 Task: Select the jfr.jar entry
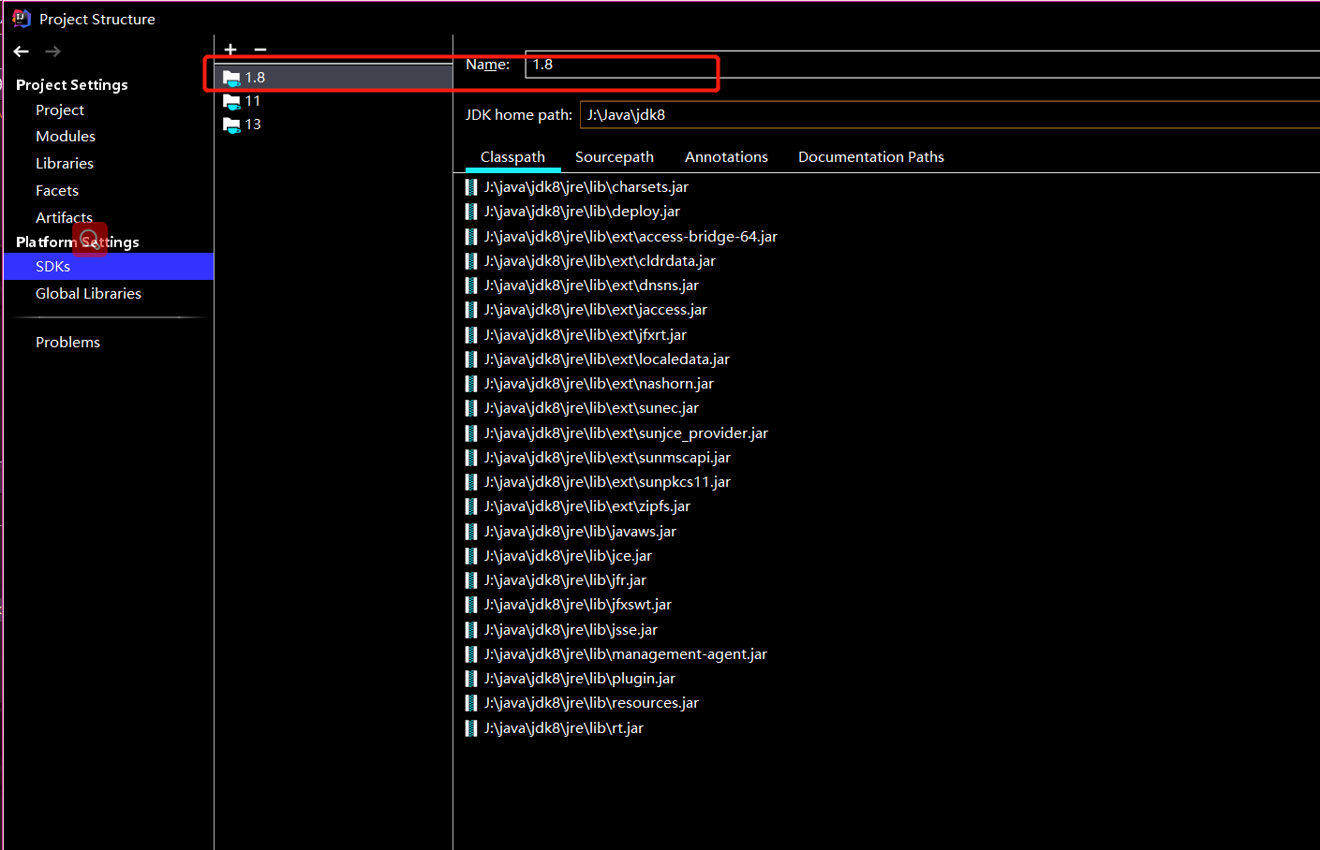click(x=565, y=580)
